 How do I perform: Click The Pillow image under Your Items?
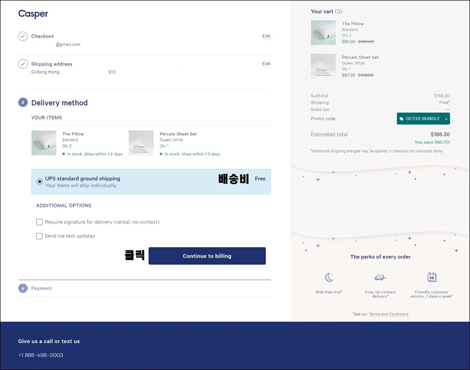point(44,143)
